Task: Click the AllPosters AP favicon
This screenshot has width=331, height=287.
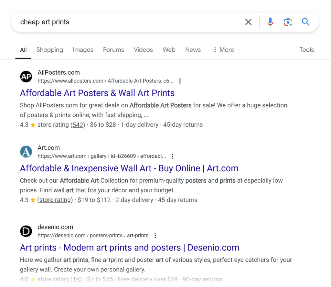Action: click(x=26, y=77)
